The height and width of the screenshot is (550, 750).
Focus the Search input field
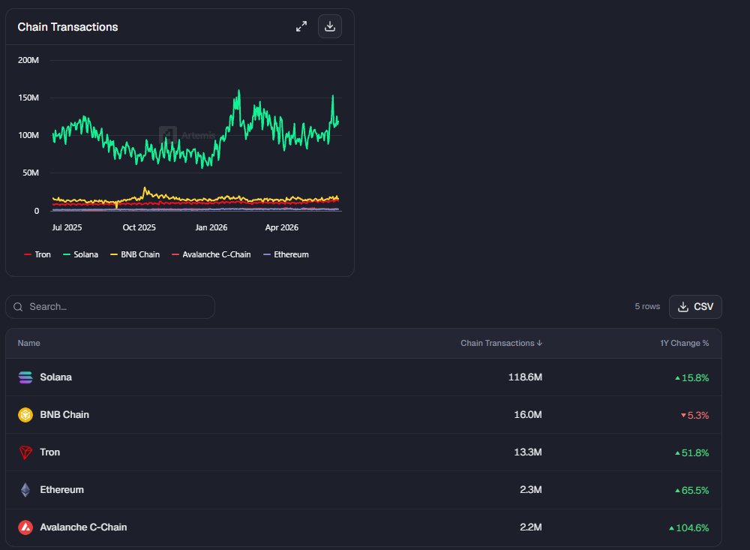tap(110, 307)
